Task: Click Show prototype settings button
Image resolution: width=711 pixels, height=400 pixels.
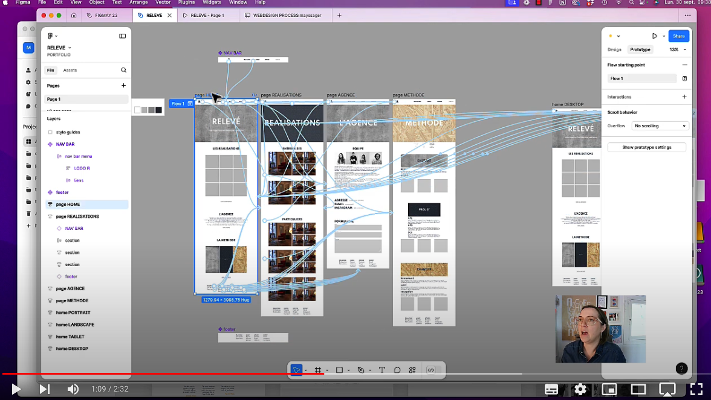Action: click(646, 147)
